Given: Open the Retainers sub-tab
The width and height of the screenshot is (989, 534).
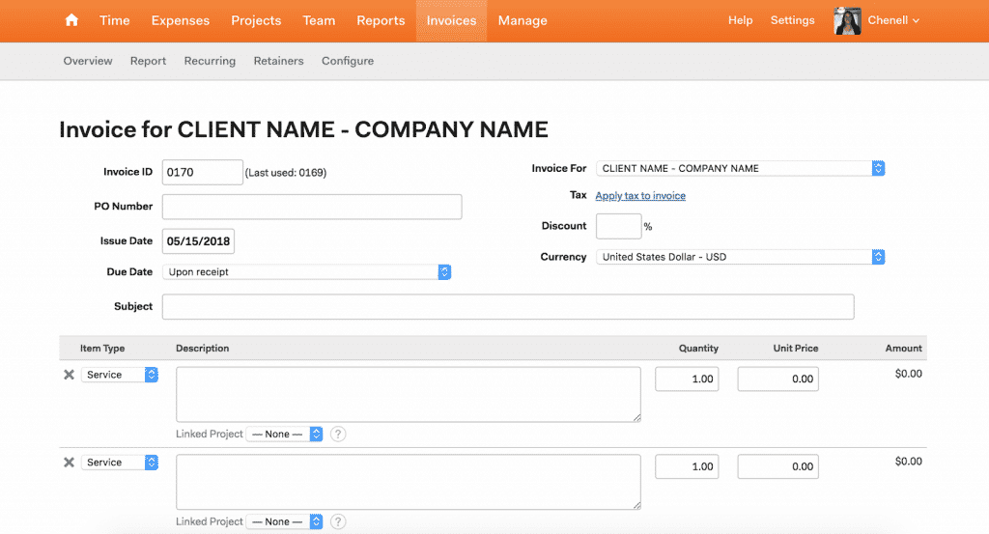Looking at the screenshot, I should pos(278,61).
